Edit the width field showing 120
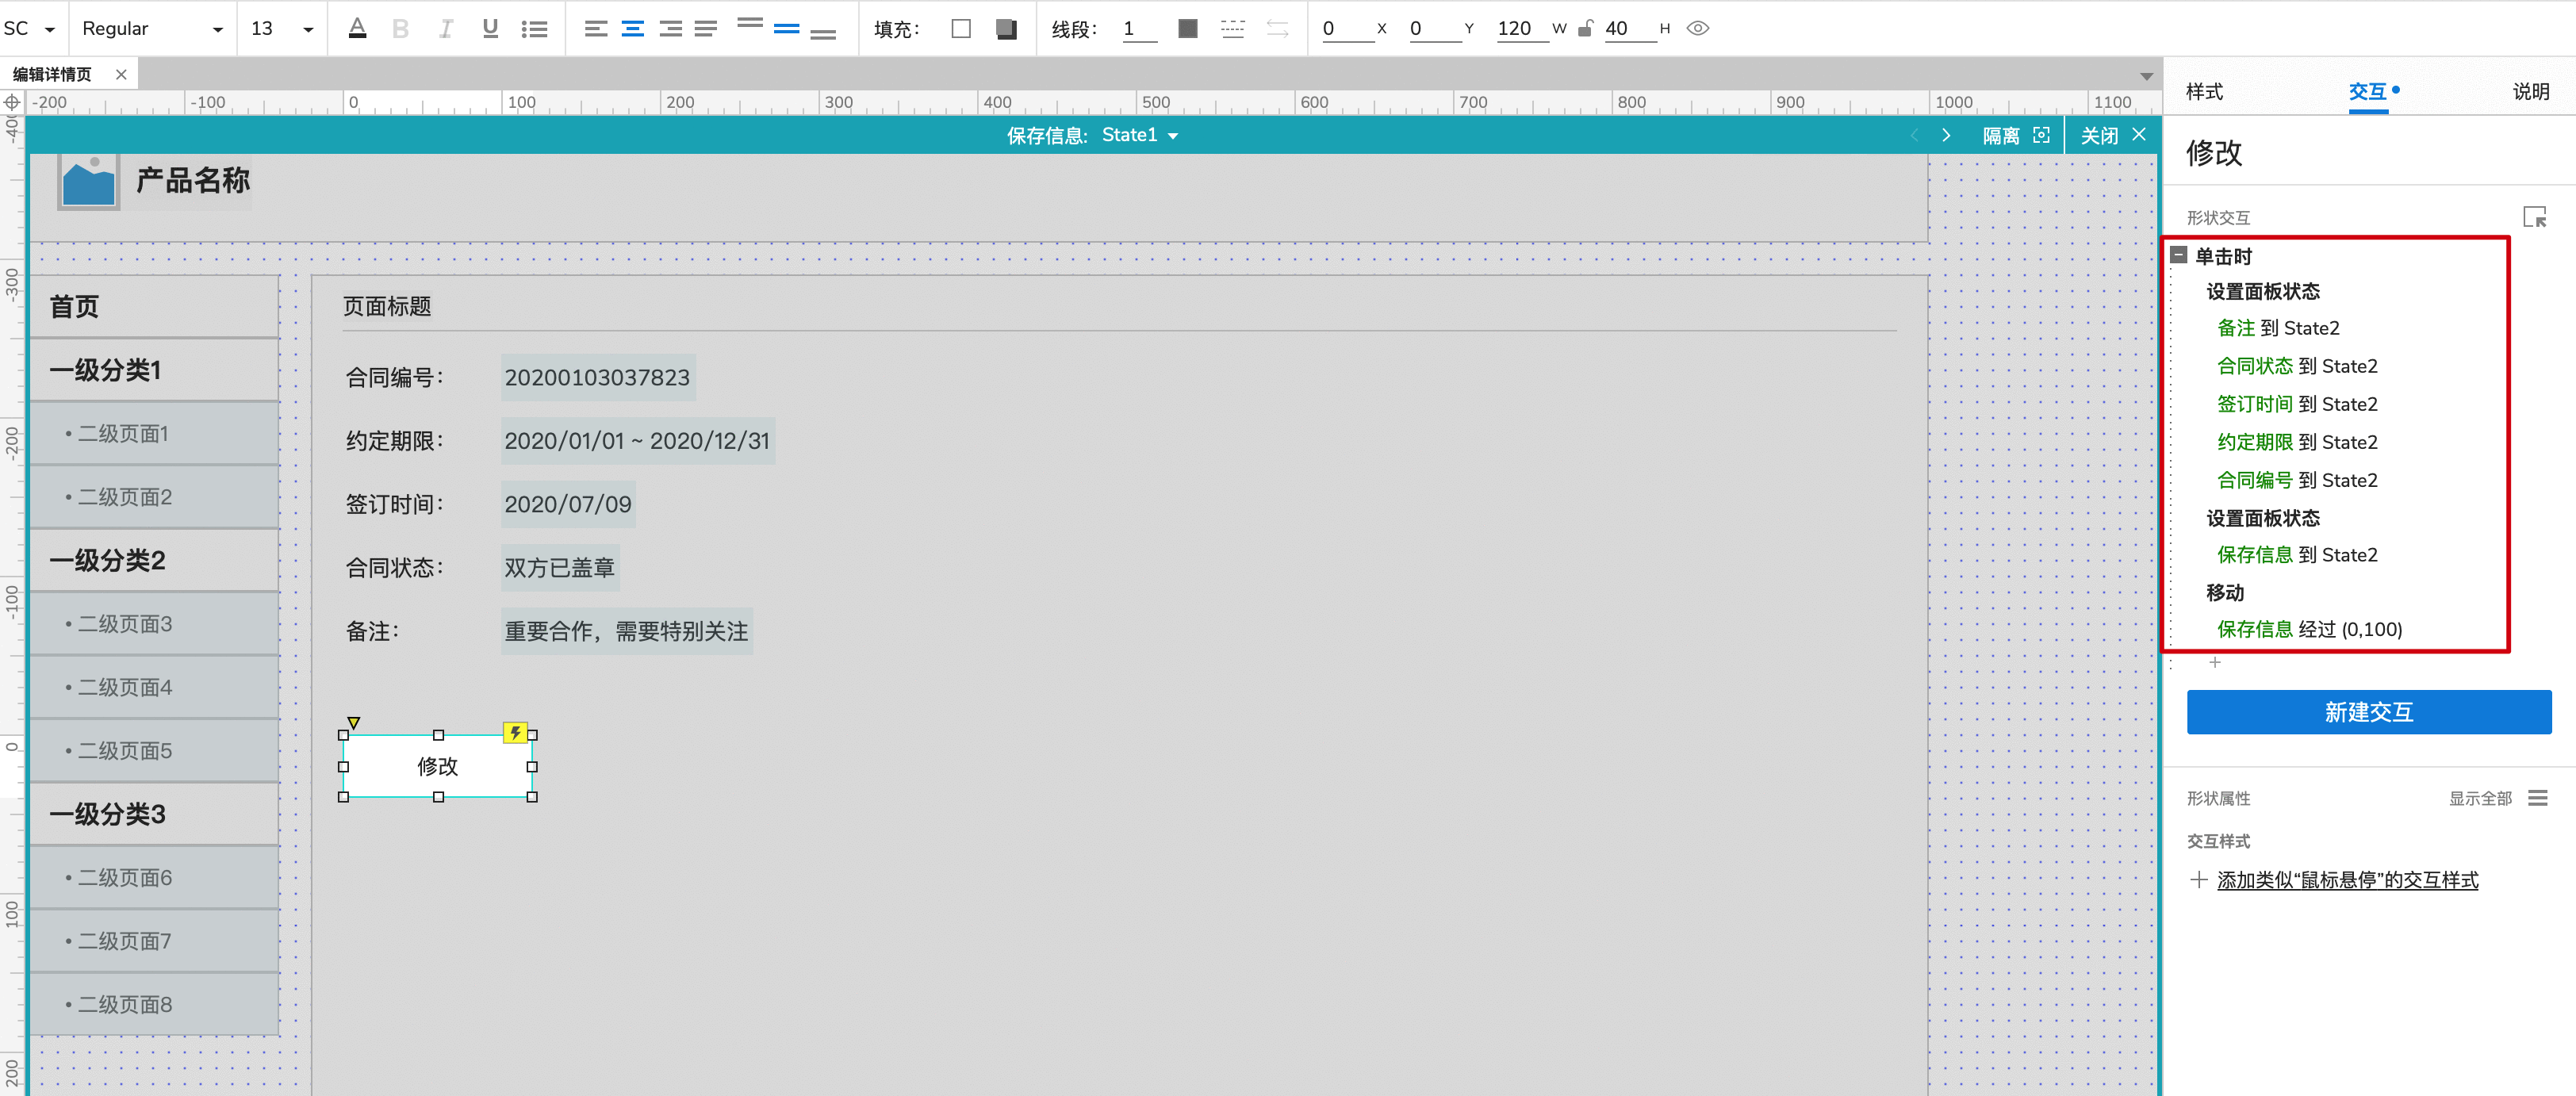 [x=1521, y=29]
